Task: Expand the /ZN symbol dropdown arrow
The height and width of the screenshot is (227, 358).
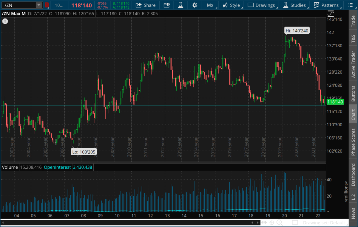Action: pyautogui.click(x=39, y=5)
